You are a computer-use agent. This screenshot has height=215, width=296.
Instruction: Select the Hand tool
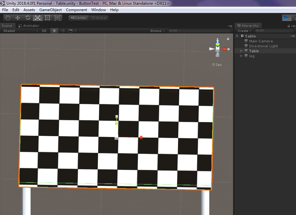(8, 18)
